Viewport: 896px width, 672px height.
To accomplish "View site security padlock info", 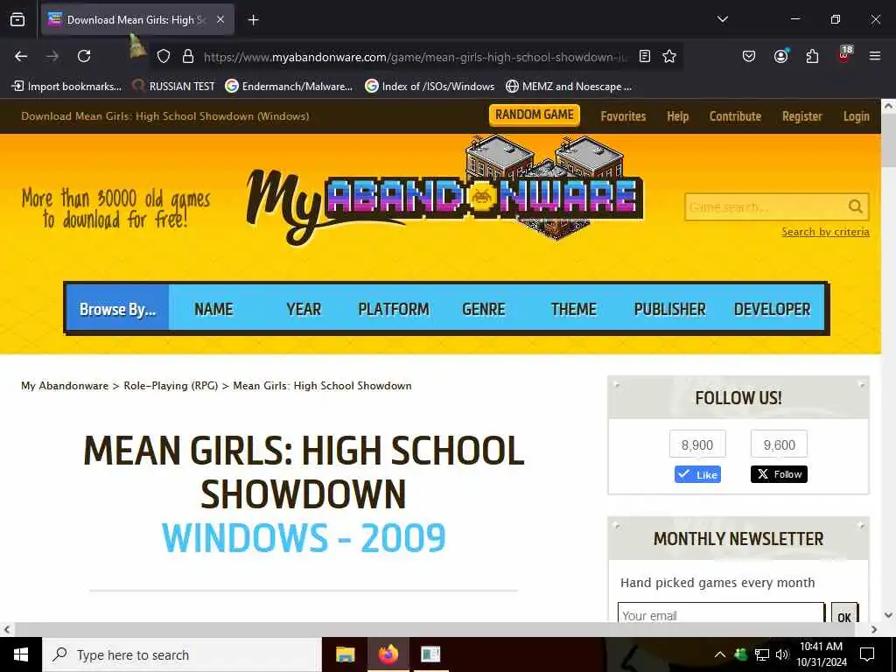I will tap(187, 56).
